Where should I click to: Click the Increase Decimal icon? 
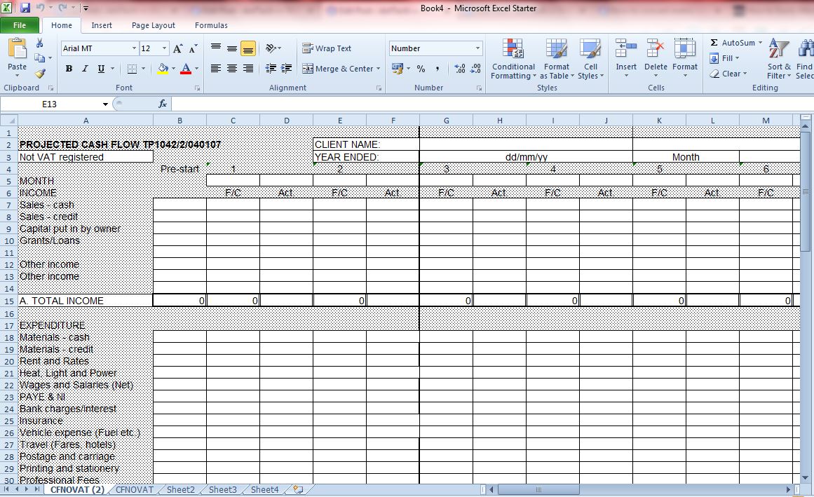click(x=459, y=69)
